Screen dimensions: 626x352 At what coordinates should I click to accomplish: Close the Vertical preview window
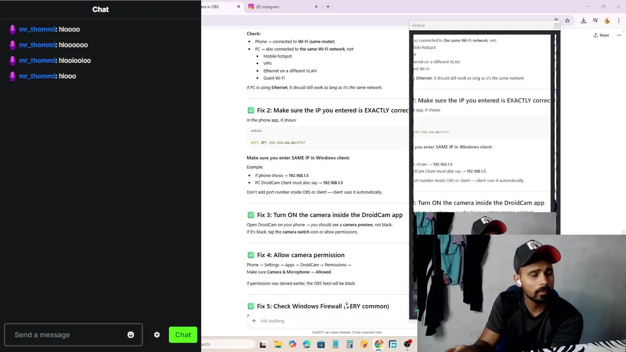click(x=557, y=25)
